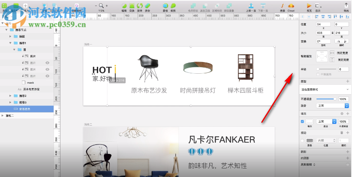Image resolution: width=352 pixels, height=177 pixels.
Task: Toggle 固定宽度 fix width icon
Action: point(332,53)
